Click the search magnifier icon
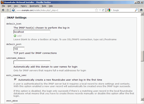 pos(136,10)
